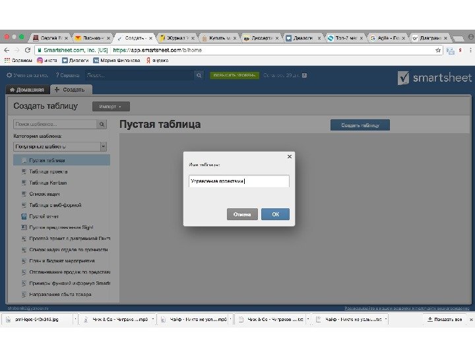Open downloaded jpg file in downloads bar
Screen dimensions: 475x356
click(36, 319)
